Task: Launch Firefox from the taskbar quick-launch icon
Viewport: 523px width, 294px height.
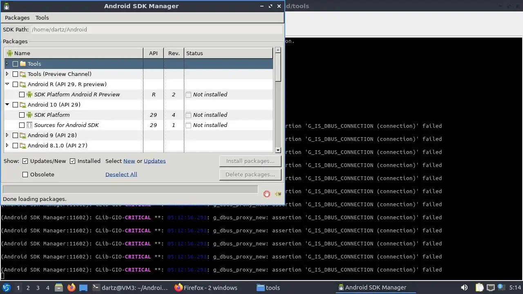Action: pyautogui.click(x=71, y=287)
